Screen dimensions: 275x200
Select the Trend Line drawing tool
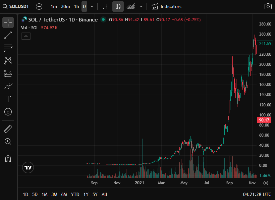point(8,35)
